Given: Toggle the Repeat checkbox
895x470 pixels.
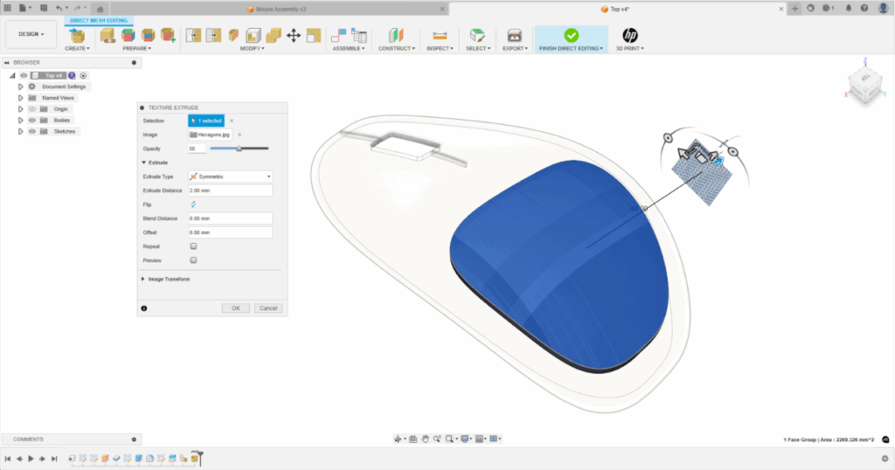Looking at the screenshot, I should (193, 246).
